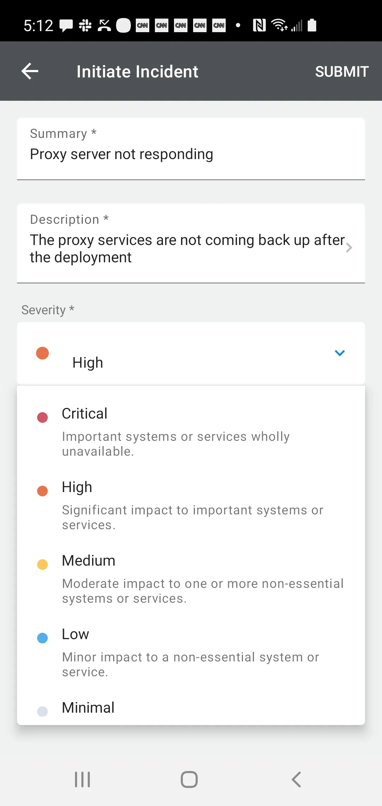Tap the Slack notification icon
Screen dimensions: 382x806
coord(85,25)
